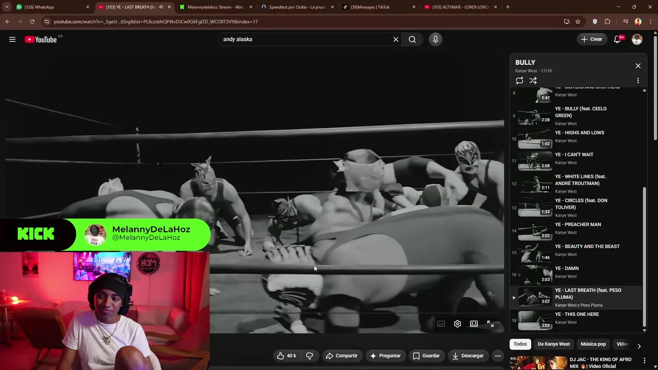Select the Música pop chip
The height and width of the screenshot is (370, 658).
(x=593, y=344)
